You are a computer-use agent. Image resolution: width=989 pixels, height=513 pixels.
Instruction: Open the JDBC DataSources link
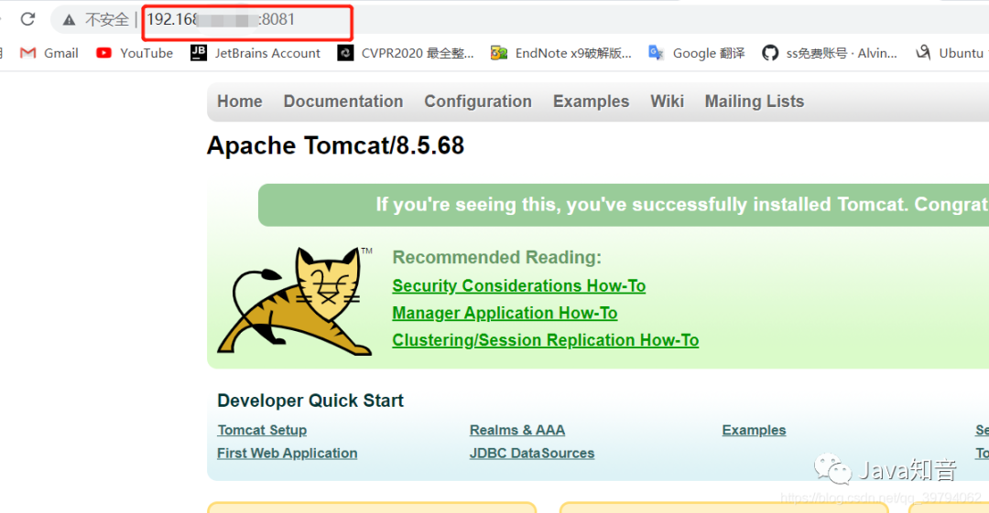[x=532, y=454]
